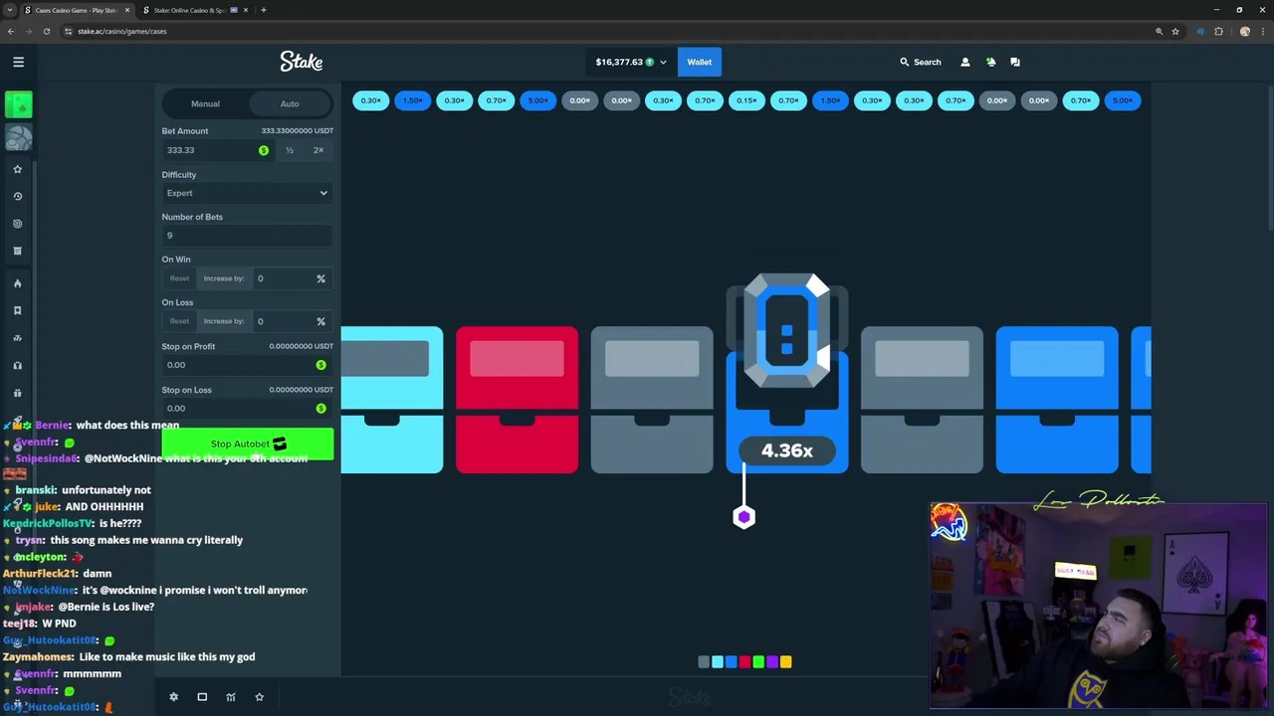Image resolution: width=1274 pixels, height=716 pixels.
Task: Open Challenges target icon in sidebar
Action: pyautogui.click(x=17, y=224)
